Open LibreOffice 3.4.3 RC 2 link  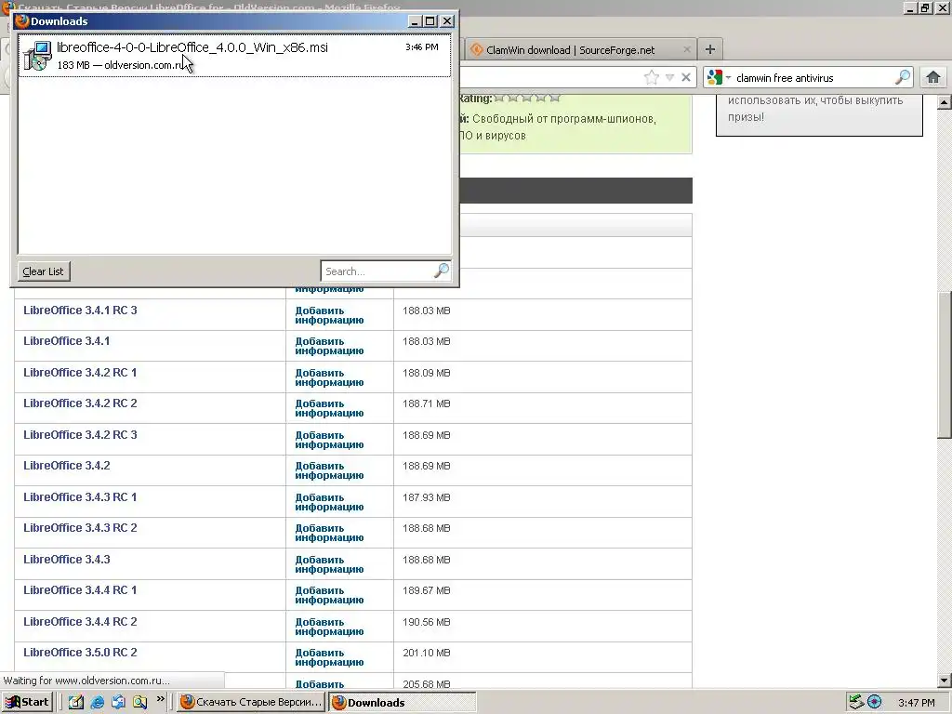coord(80,528)
